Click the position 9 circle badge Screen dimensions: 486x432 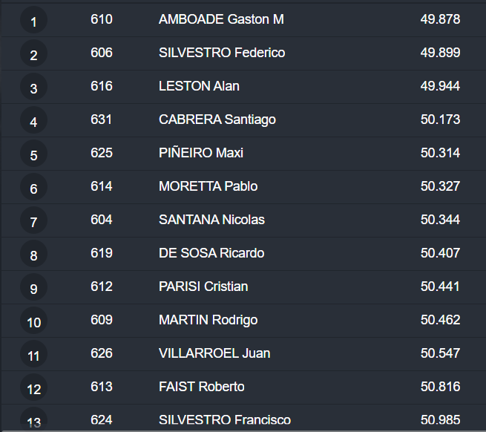tap(33, 289)
